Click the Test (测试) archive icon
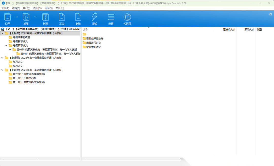Image resolution: width=274 pixels, height=166 pixels. tap(94, 17)
